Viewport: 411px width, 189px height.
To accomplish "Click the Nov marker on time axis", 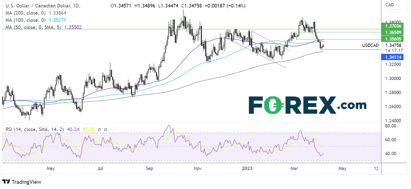I will click(x=197, y=168).
